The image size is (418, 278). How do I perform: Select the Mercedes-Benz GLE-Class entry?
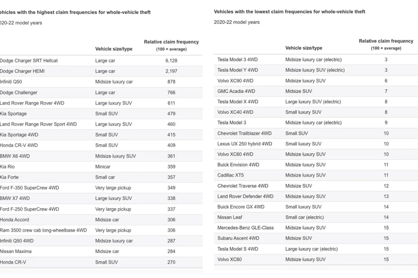246,228
